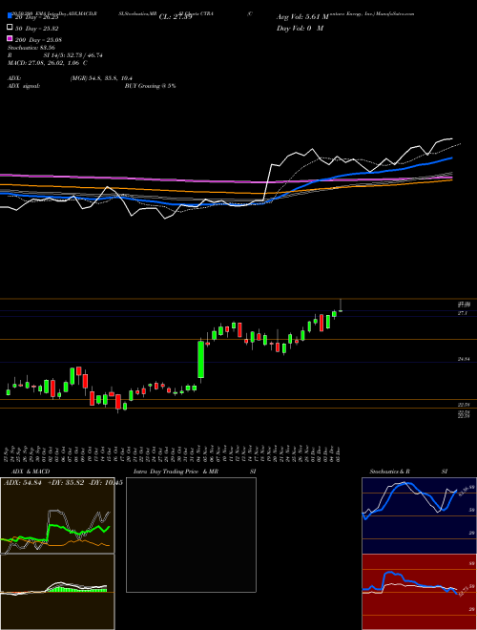Click the 'Intra Day Trading Price & MR' title
The height and width of the screenshot is (630, 477).
(x=176, y=472)
